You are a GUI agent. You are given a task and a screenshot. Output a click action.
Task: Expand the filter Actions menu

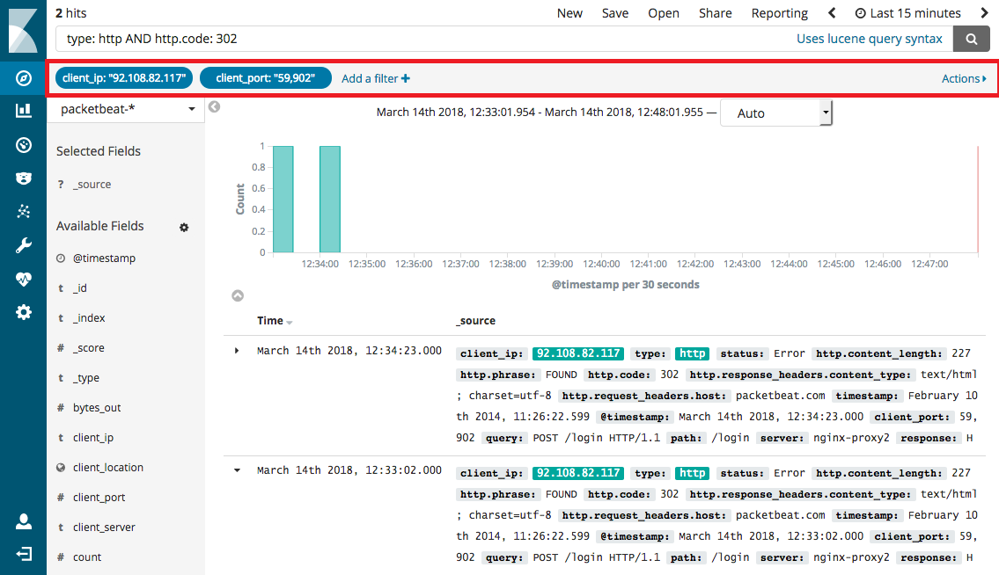click(964, 78)
